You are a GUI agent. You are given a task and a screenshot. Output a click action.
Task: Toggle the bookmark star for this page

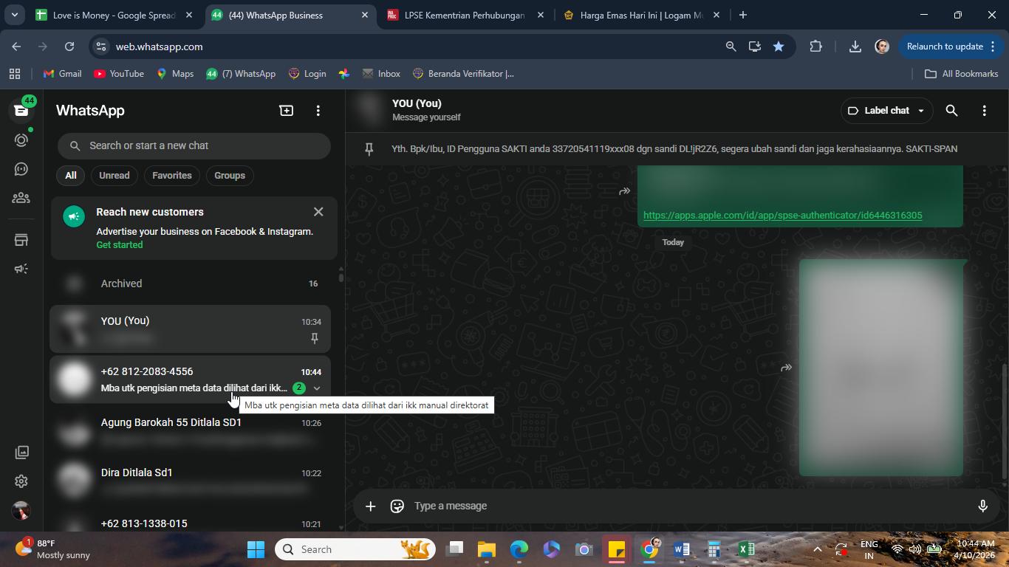point(779,47)
